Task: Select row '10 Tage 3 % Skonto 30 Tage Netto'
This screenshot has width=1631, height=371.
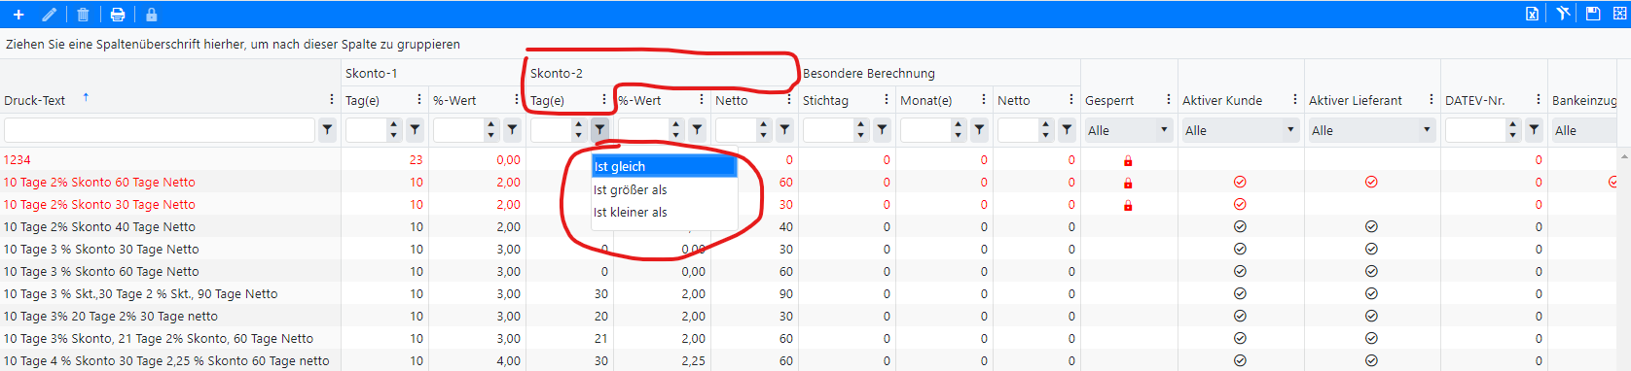Action: [808, 249]
